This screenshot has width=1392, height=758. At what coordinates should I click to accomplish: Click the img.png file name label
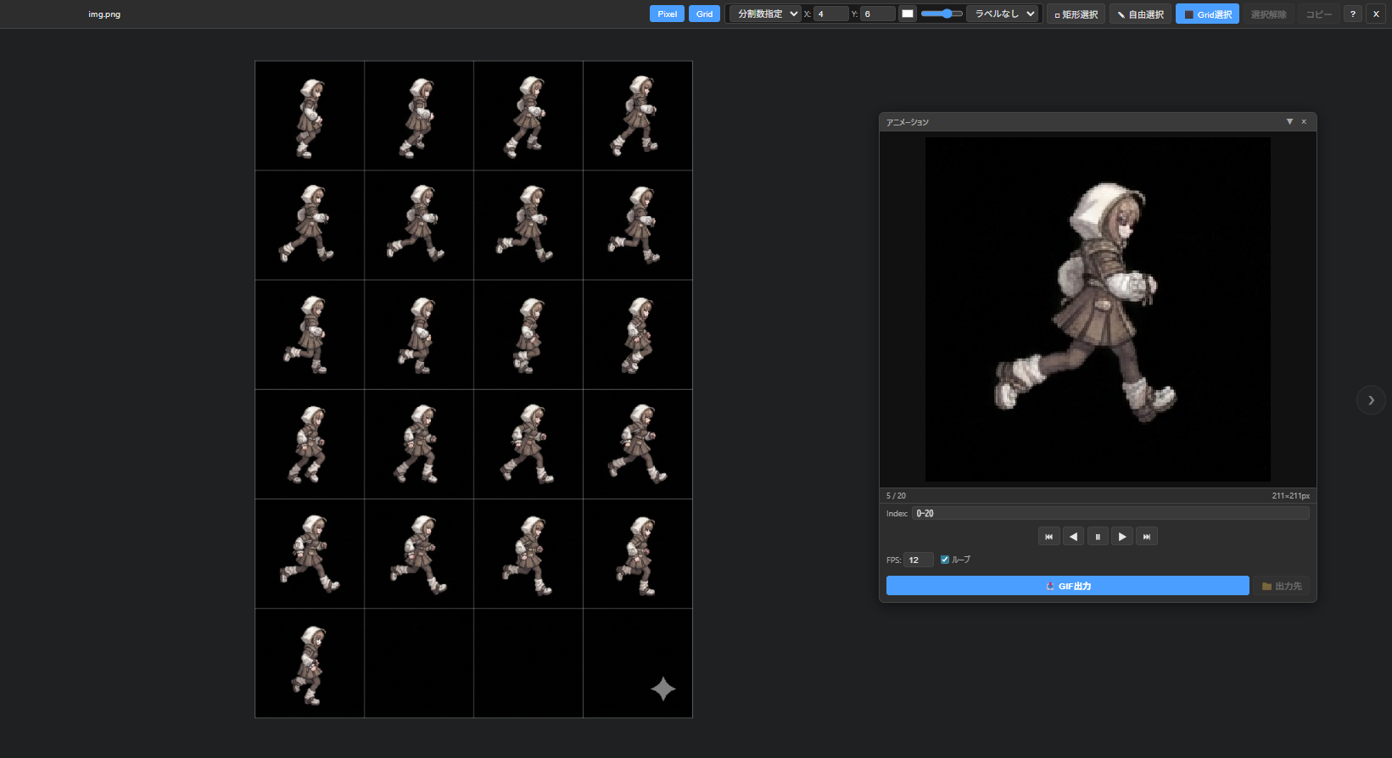click(104, 14)
